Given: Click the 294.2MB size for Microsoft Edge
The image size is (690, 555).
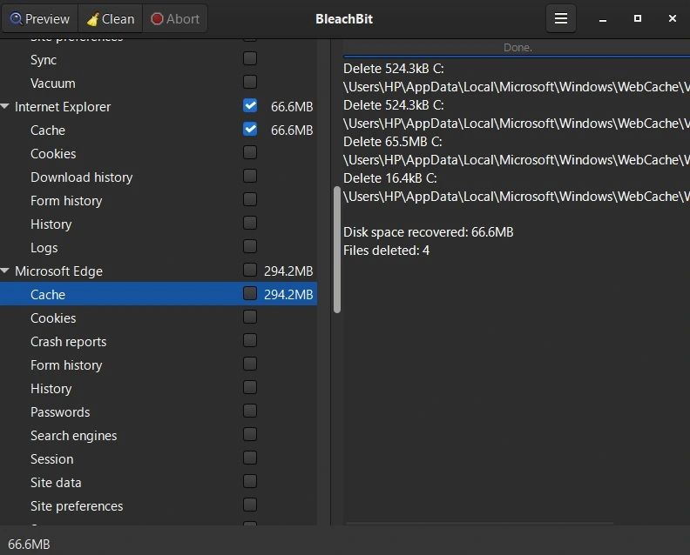Looking at the screenshot, I should (x=288, y=271).
